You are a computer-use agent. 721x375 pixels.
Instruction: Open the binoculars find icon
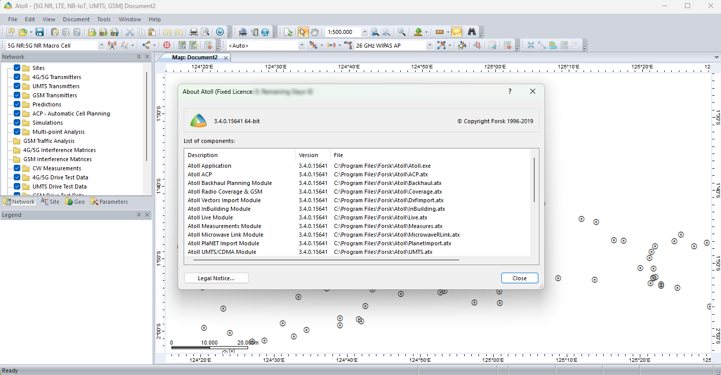point(471,32)
